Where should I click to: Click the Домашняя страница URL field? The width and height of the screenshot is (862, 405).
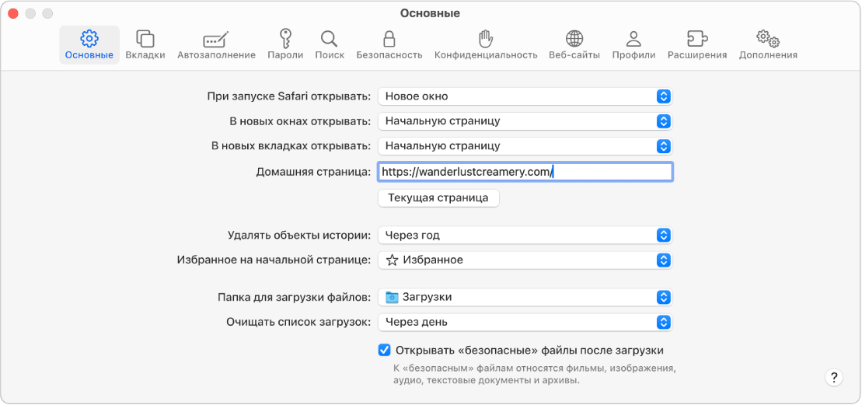point(525,172)
